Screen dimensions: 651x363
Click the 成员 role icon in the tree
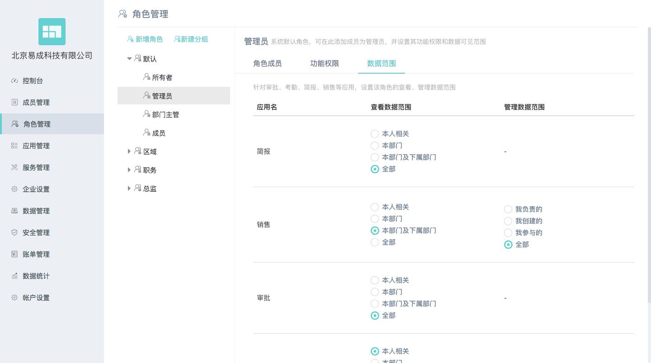point(147,133)
